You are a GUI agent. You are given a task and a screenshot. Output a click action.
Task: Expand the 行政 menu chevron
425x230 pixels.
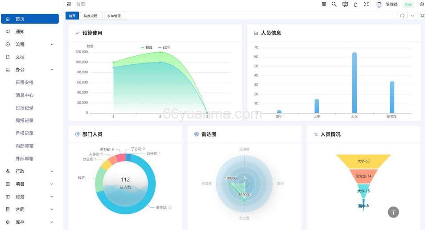click(52, 171)
